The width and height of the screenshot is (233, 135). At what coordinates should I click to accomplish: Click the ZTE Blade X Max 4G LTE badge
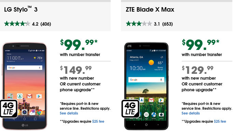tap(130, 109)
